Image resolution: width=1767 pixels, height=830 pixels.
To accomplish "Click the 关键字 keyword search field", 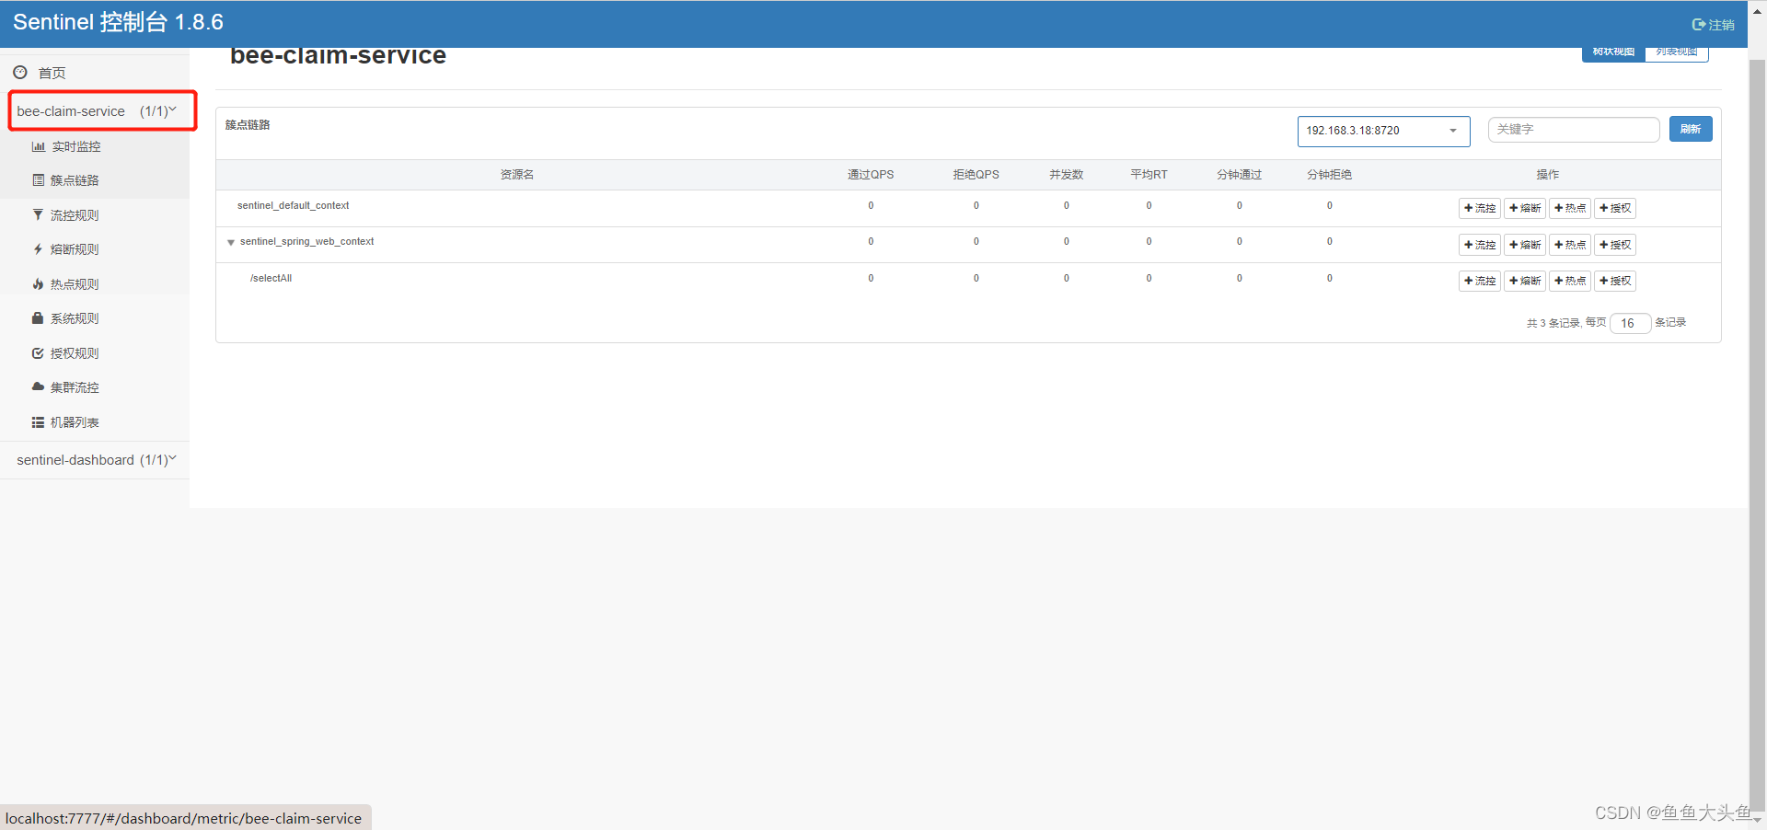I will tap(1573, 129).
